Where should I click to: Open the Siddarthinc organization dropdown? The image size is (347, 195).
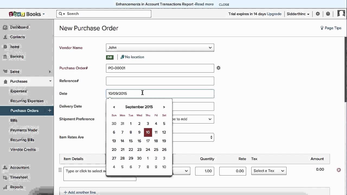coord(298,14)
